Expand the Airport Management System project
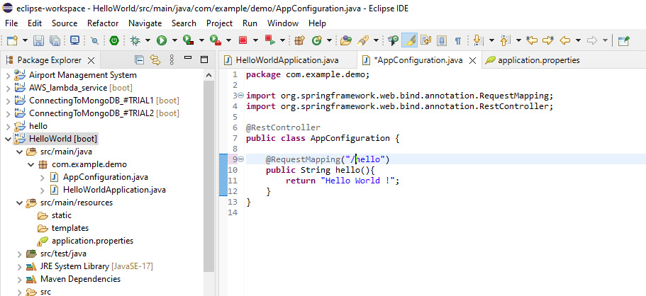Image resolution: width=646 pixels, height=296 pixels. [x=7, y=75]
